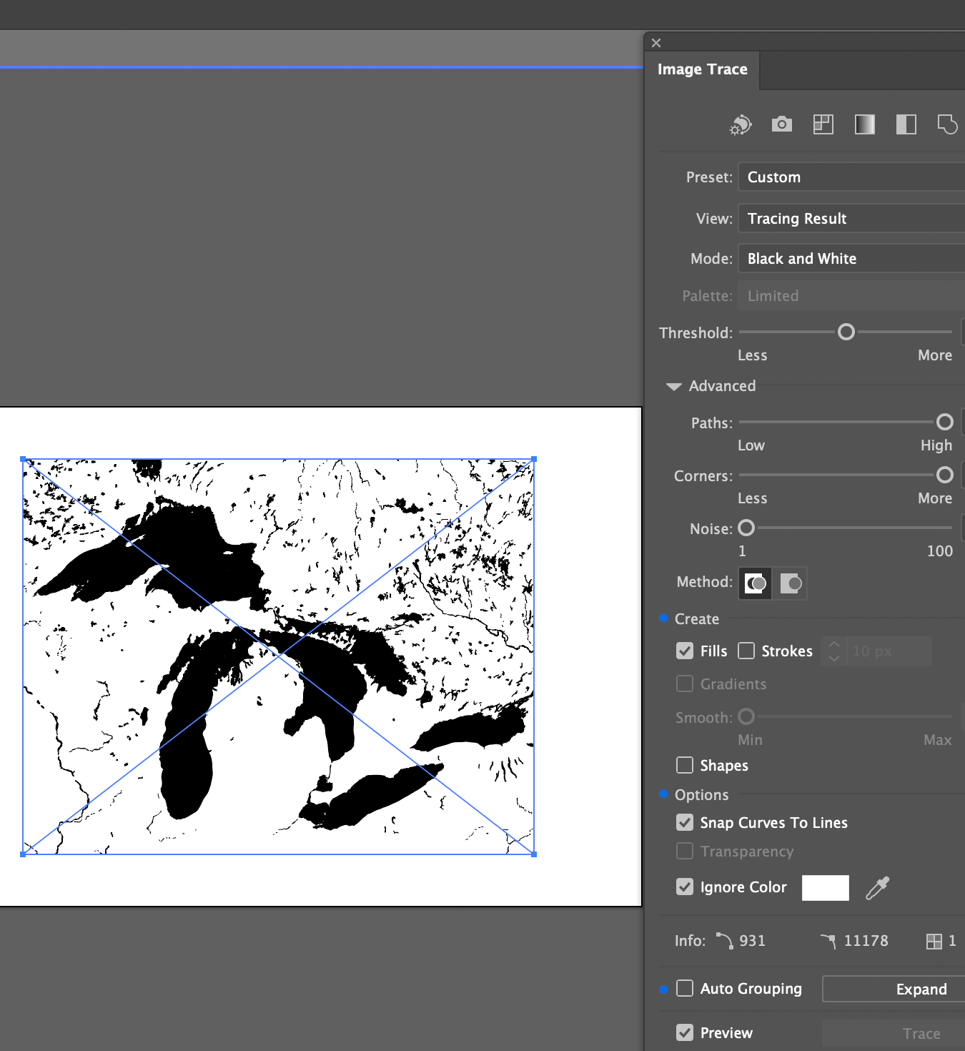Enable the Shapes checkbox
This screenshot has height=1051, width=965.
tap(684, 765)
